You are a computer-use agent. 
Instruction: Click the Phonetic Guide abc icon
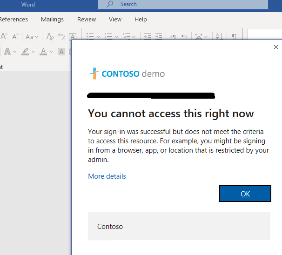pyautogui.click(x=61, y=37)
